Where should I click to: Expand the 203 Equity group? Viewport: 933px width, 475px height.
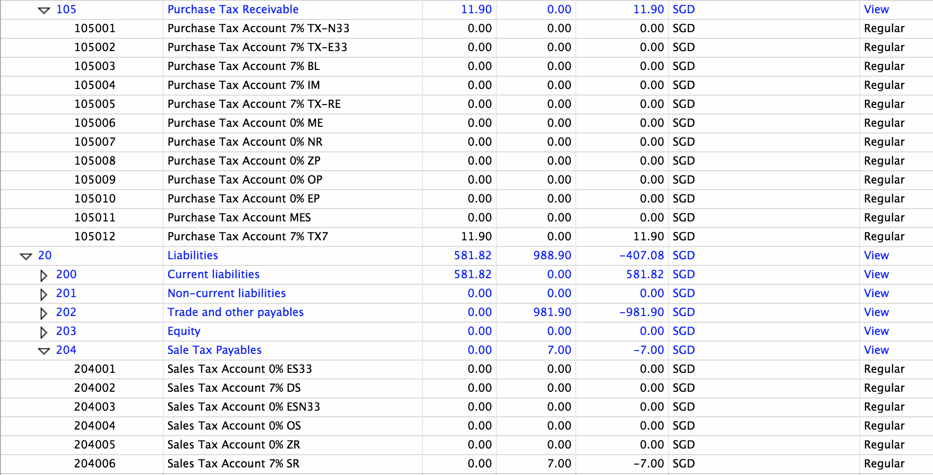click(x=44, y=332)
